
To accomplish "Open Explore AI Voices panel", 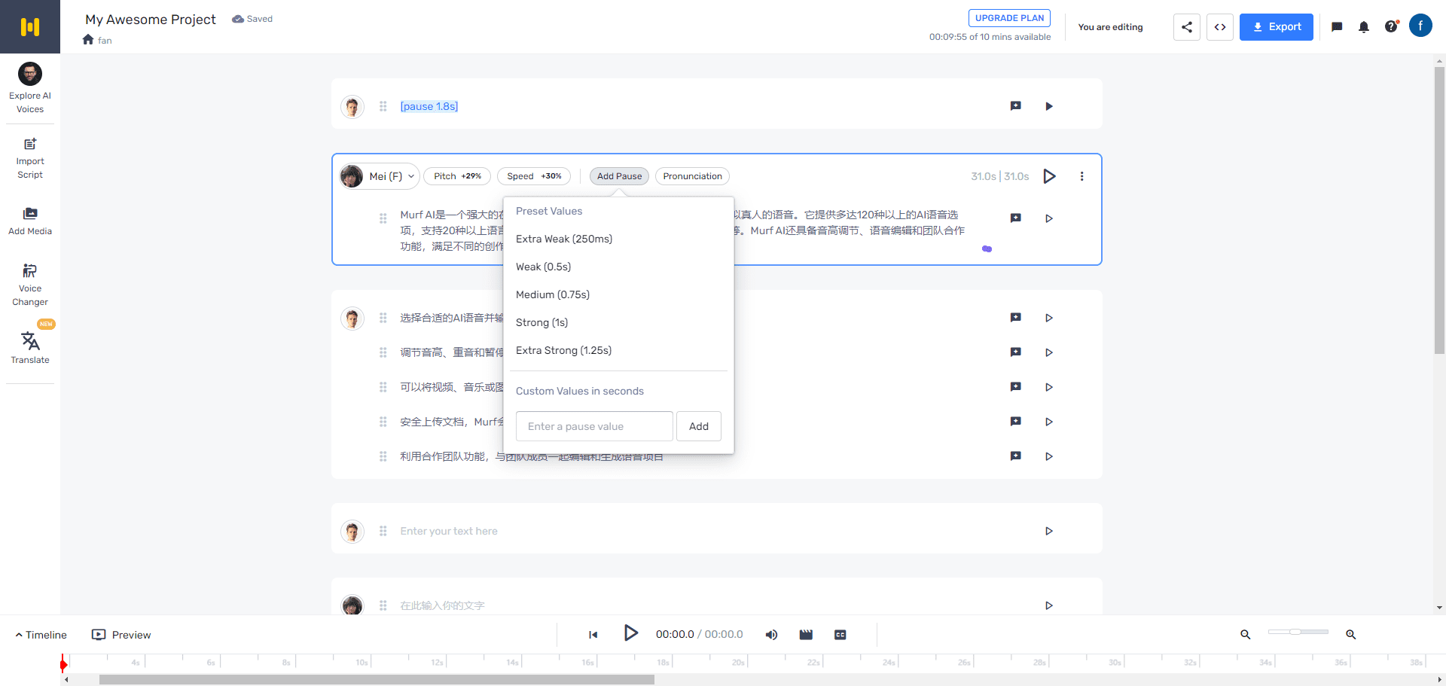I will pos(30,88).
